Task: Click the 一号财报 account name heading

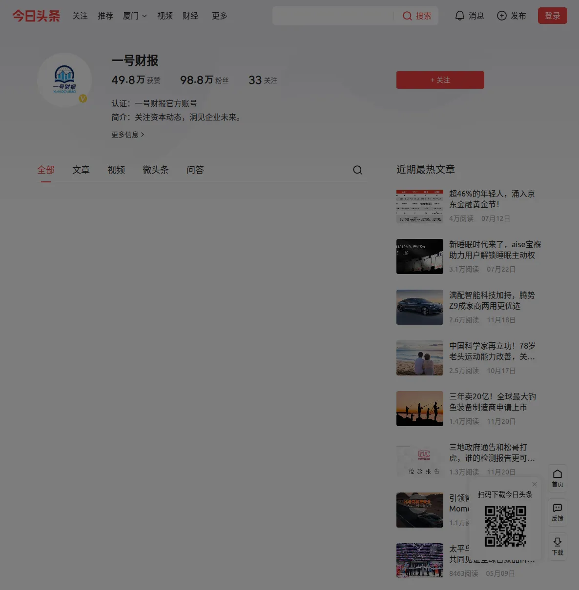Action: pyautogui.click(x=135, y=60)
